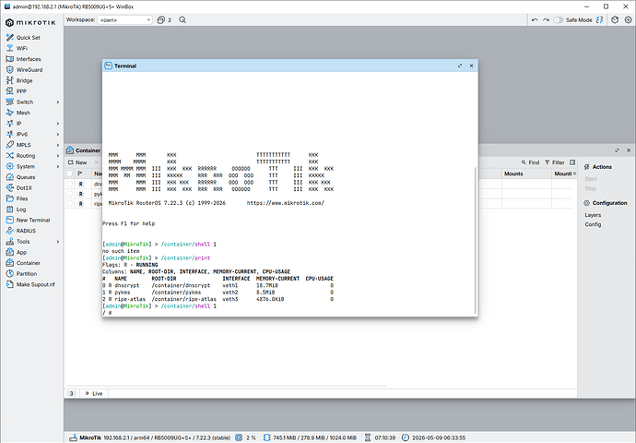This screenshot has width=636, height=443.
Task: Open the WiFi menu icon
Action: (10, 48)
